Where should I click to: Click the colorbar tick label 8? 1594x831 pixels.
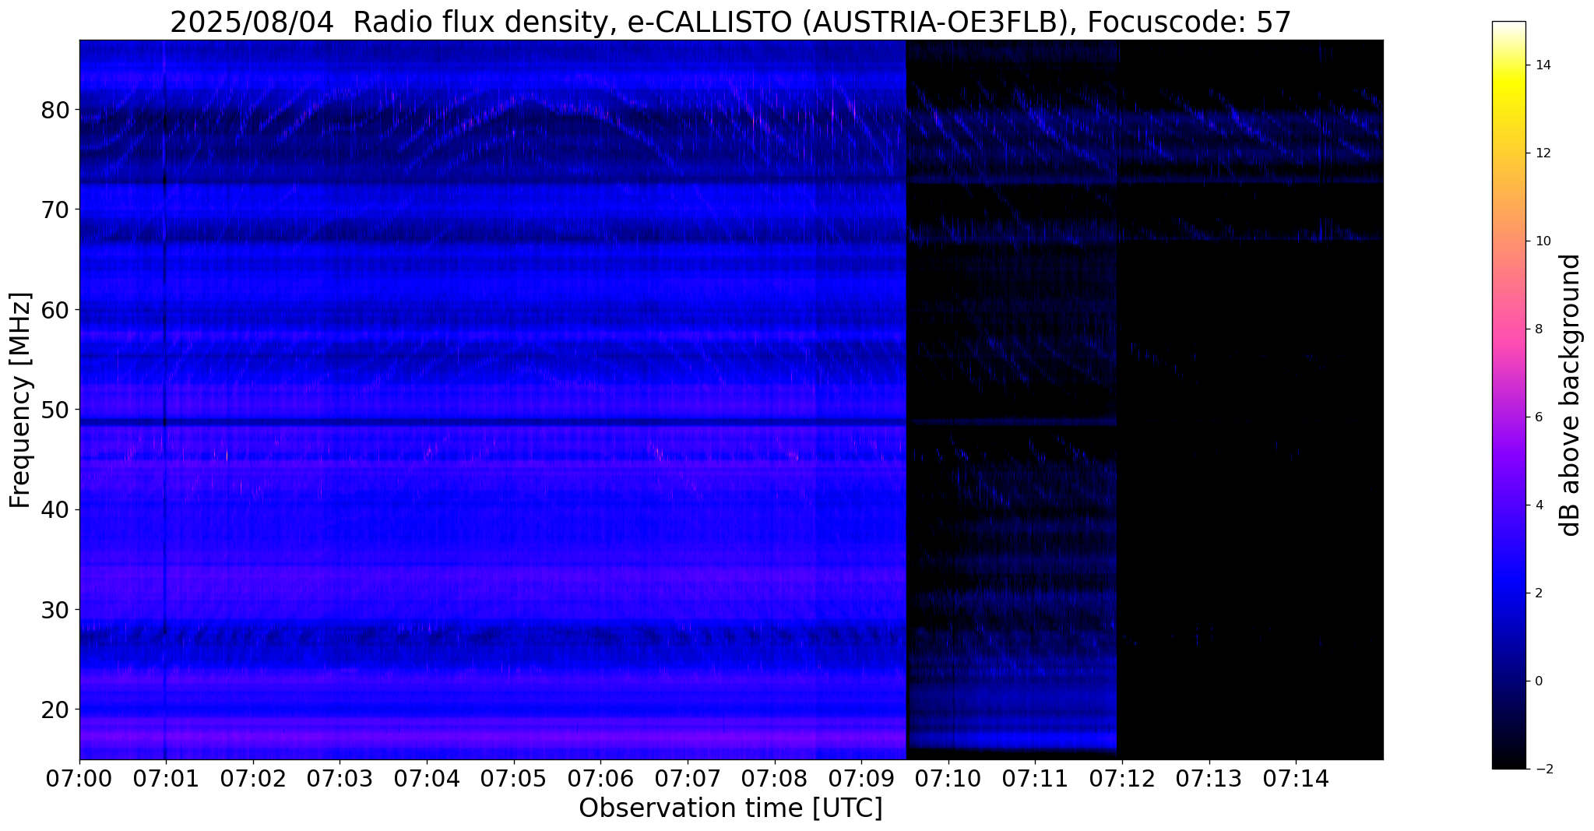pyautogui.click(x=1538, y=329)
